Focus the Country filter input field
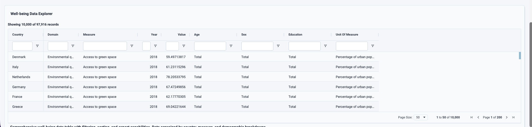 click(22, 46)
